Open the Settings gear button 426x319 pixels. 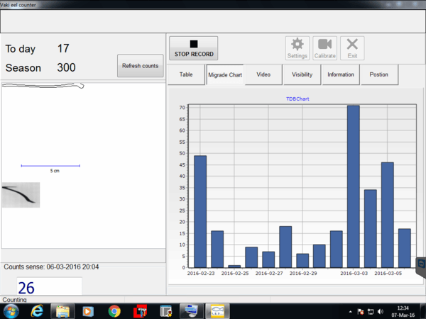pos(297,48)
